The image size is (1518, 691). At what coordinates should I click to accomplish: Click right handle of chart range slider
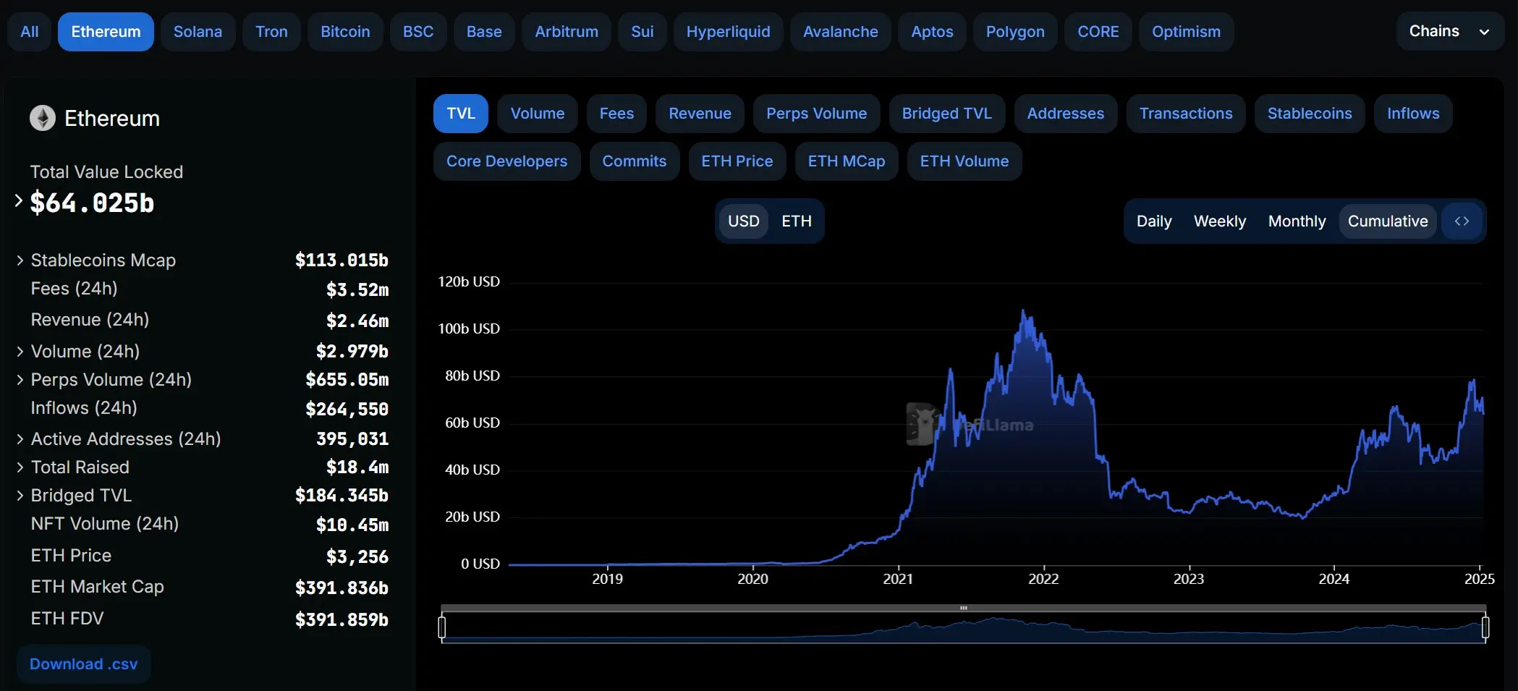(1485, 627)
